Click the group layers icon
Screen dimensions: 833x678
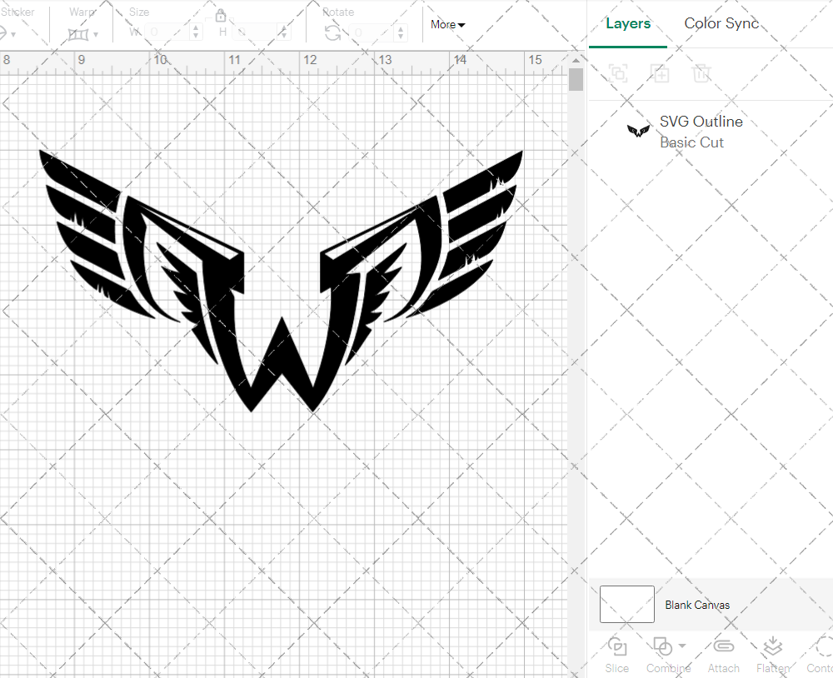coord(618,73)
